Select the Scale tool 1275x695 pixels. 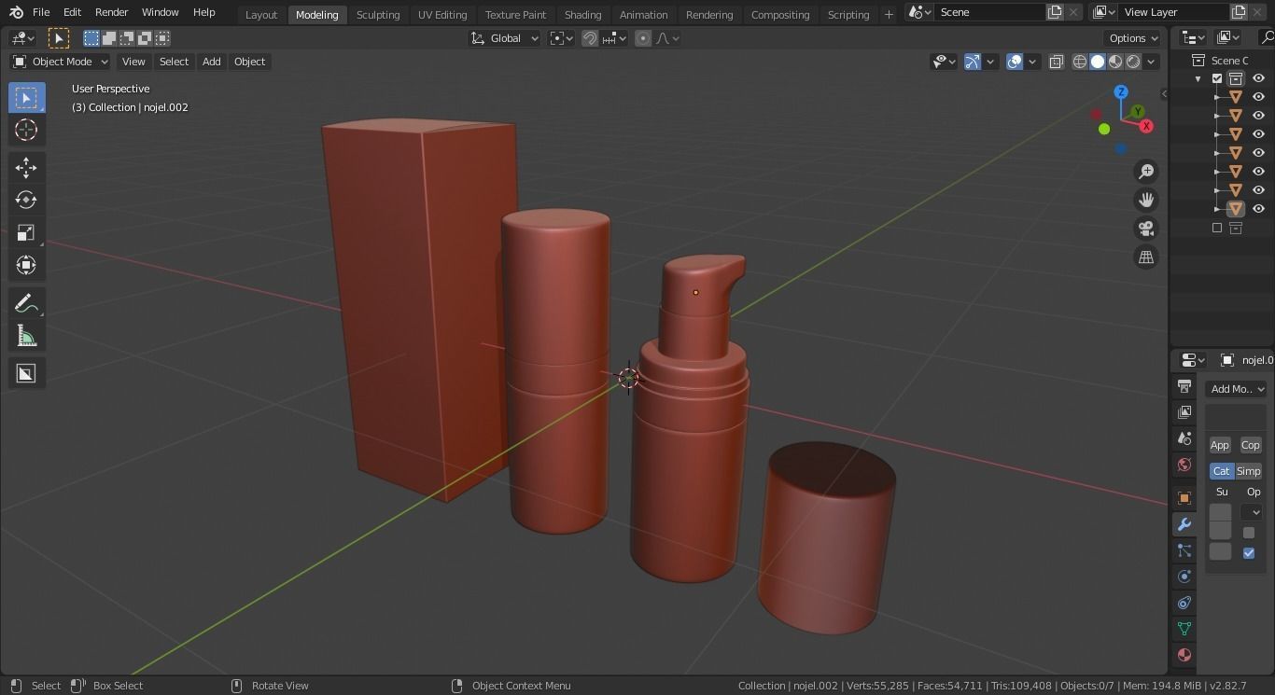[x=26, y=233]
